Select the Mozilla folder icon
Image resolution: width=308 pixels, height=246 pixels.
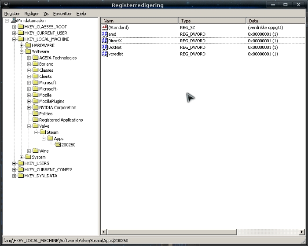[36, 95]
